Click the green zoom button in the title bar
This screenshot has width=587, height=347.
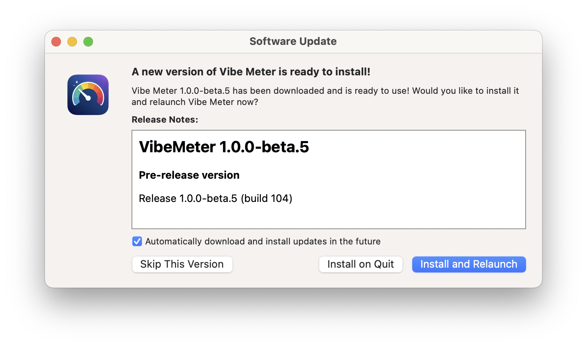(x=88, y=41)
